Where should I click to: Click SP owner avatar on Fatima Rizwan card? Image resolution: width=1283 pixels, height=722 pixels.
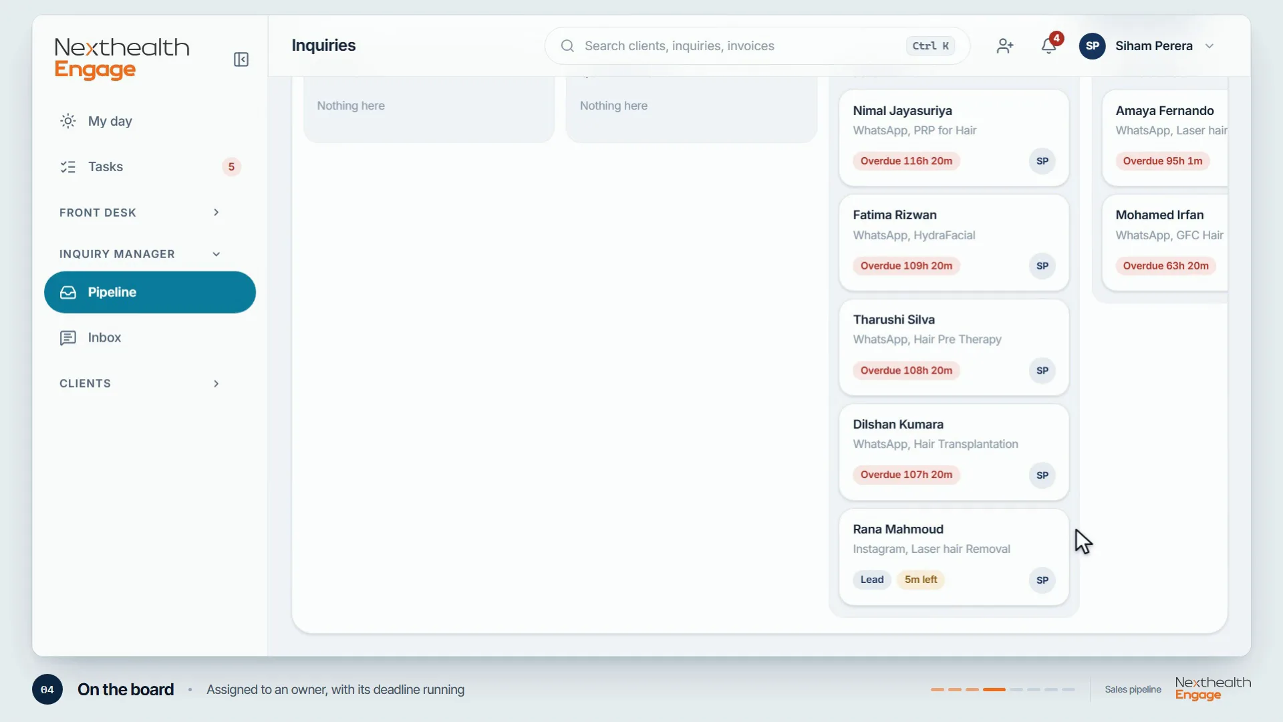(1042, 266)
